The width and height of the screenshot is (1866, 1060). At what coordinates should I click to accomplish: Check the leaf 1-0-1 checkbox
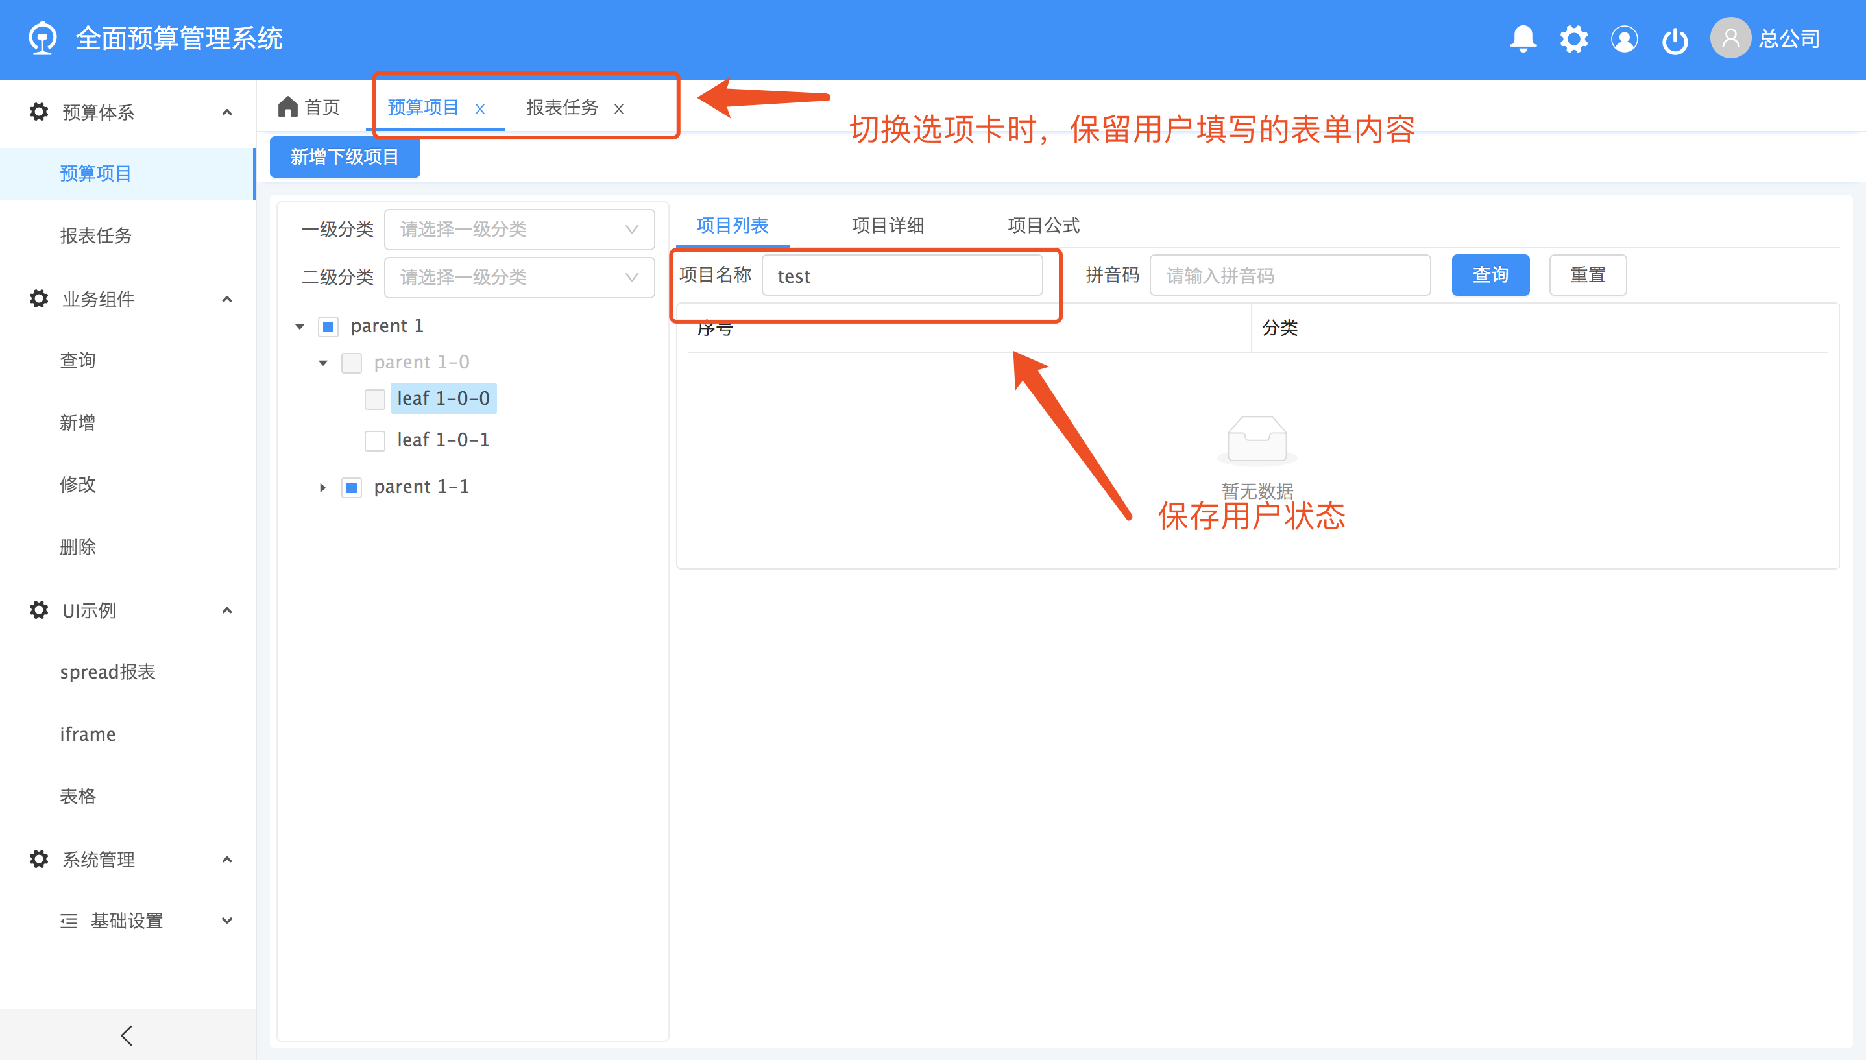(375, 440)
